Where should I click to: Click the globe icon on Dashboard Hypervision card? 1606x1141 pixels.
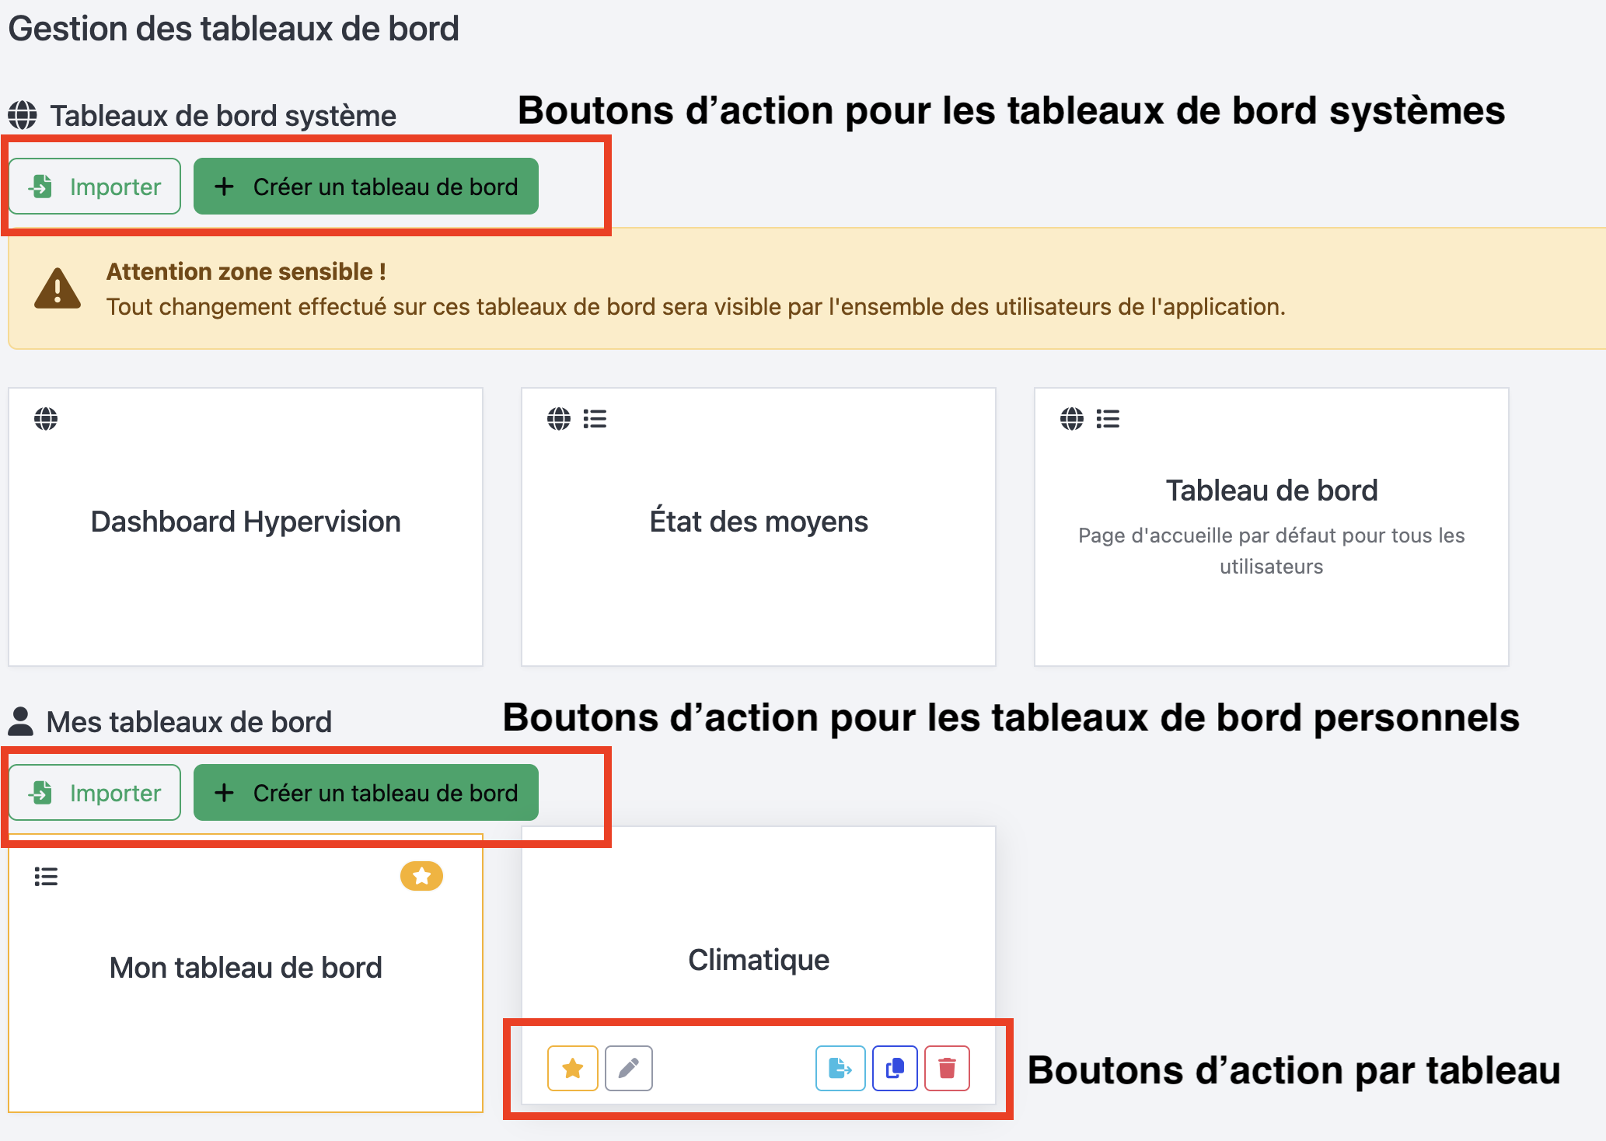click(46, 419)
